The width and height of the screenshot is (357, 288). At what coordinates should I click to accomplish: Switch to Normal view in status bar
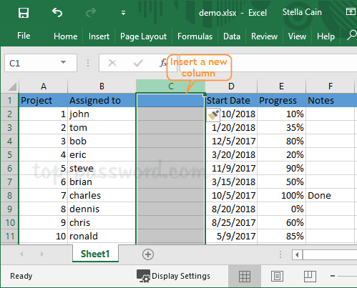pyautogui.click(x=245, y=277)
